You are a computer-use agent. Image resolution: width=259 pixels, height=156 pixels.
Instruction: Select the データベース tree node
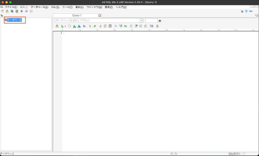[x=14, y=20]
